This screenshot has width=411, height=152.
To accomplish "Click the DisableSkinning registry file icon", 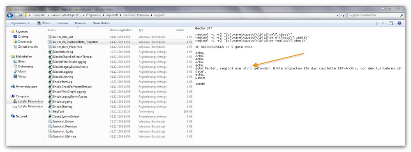I will click(50, 77).
